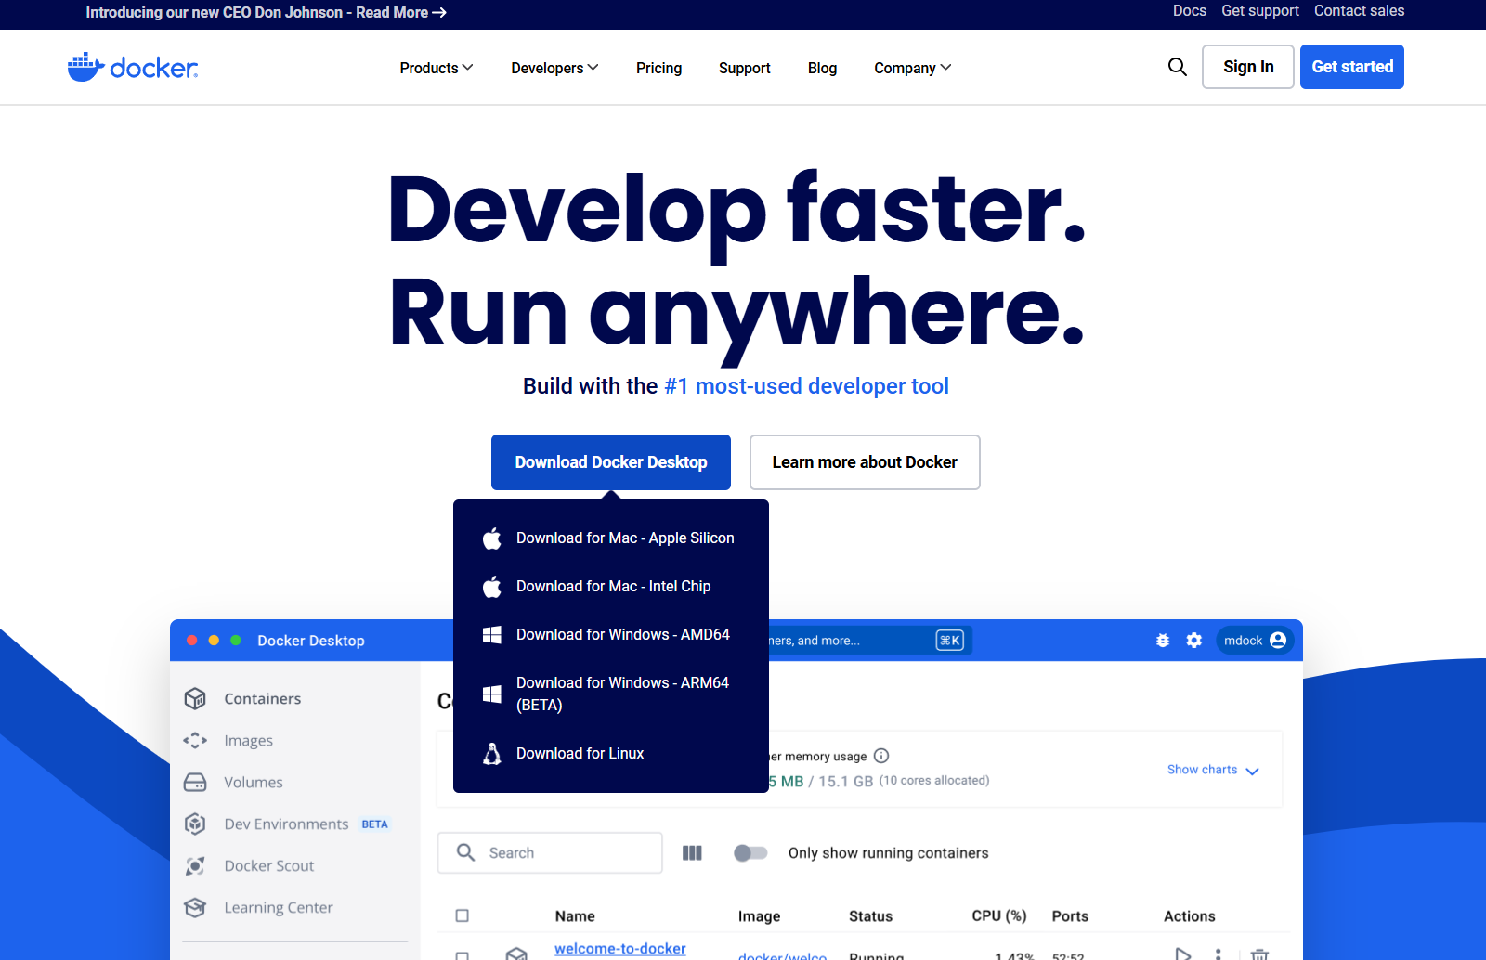This screenshot has height=960, width=1486.
Task: Click the Learning Center graduation cap icon
Action: 195,907
